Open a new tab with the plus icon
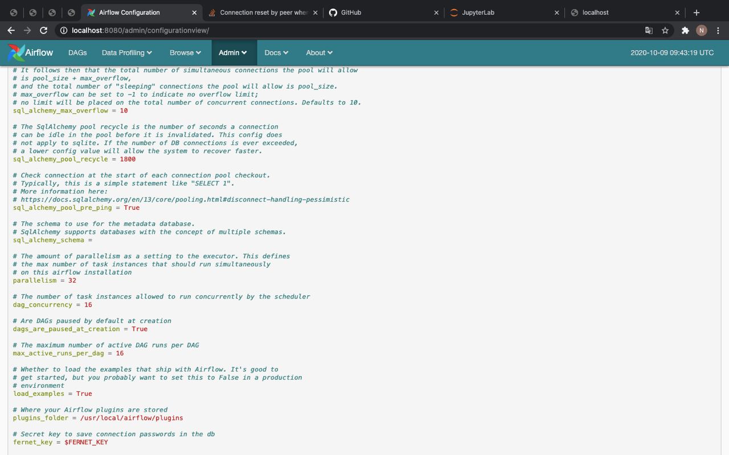Image resolution: width=729 pixels, height=455 pixels. [696, 13]
